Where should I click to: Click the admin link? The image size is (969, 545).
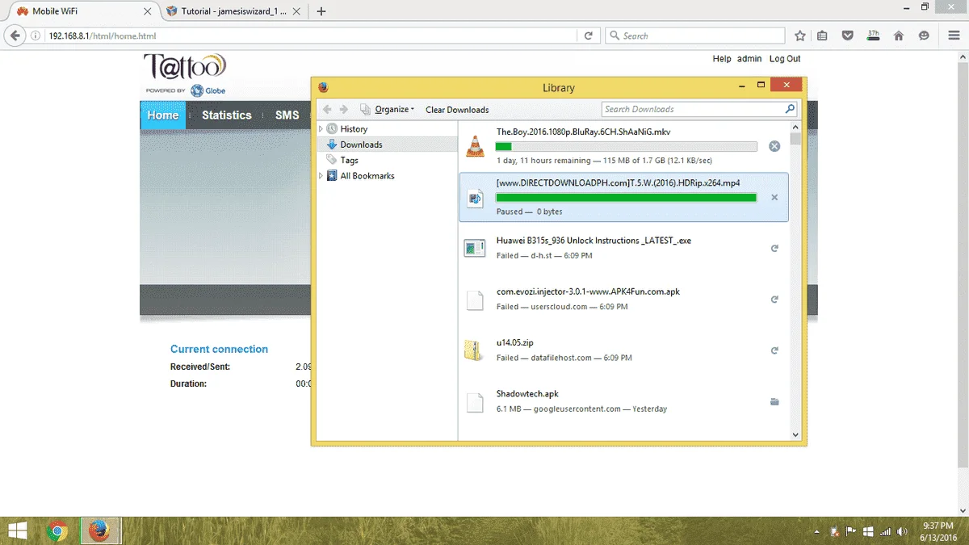click(749, 59)
